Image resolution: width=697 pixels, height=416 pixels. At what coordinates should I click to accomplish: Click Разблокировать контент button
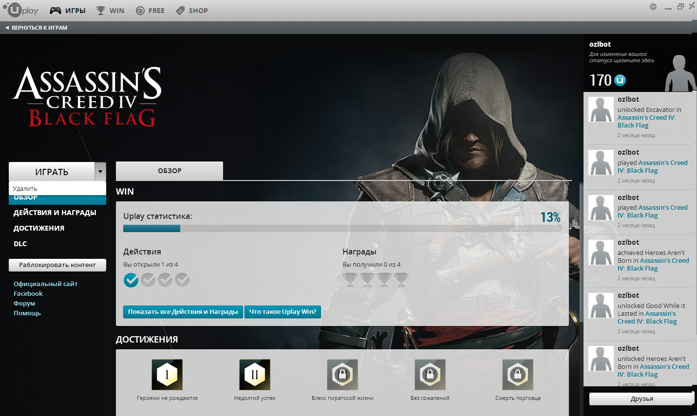coord(57,265)
